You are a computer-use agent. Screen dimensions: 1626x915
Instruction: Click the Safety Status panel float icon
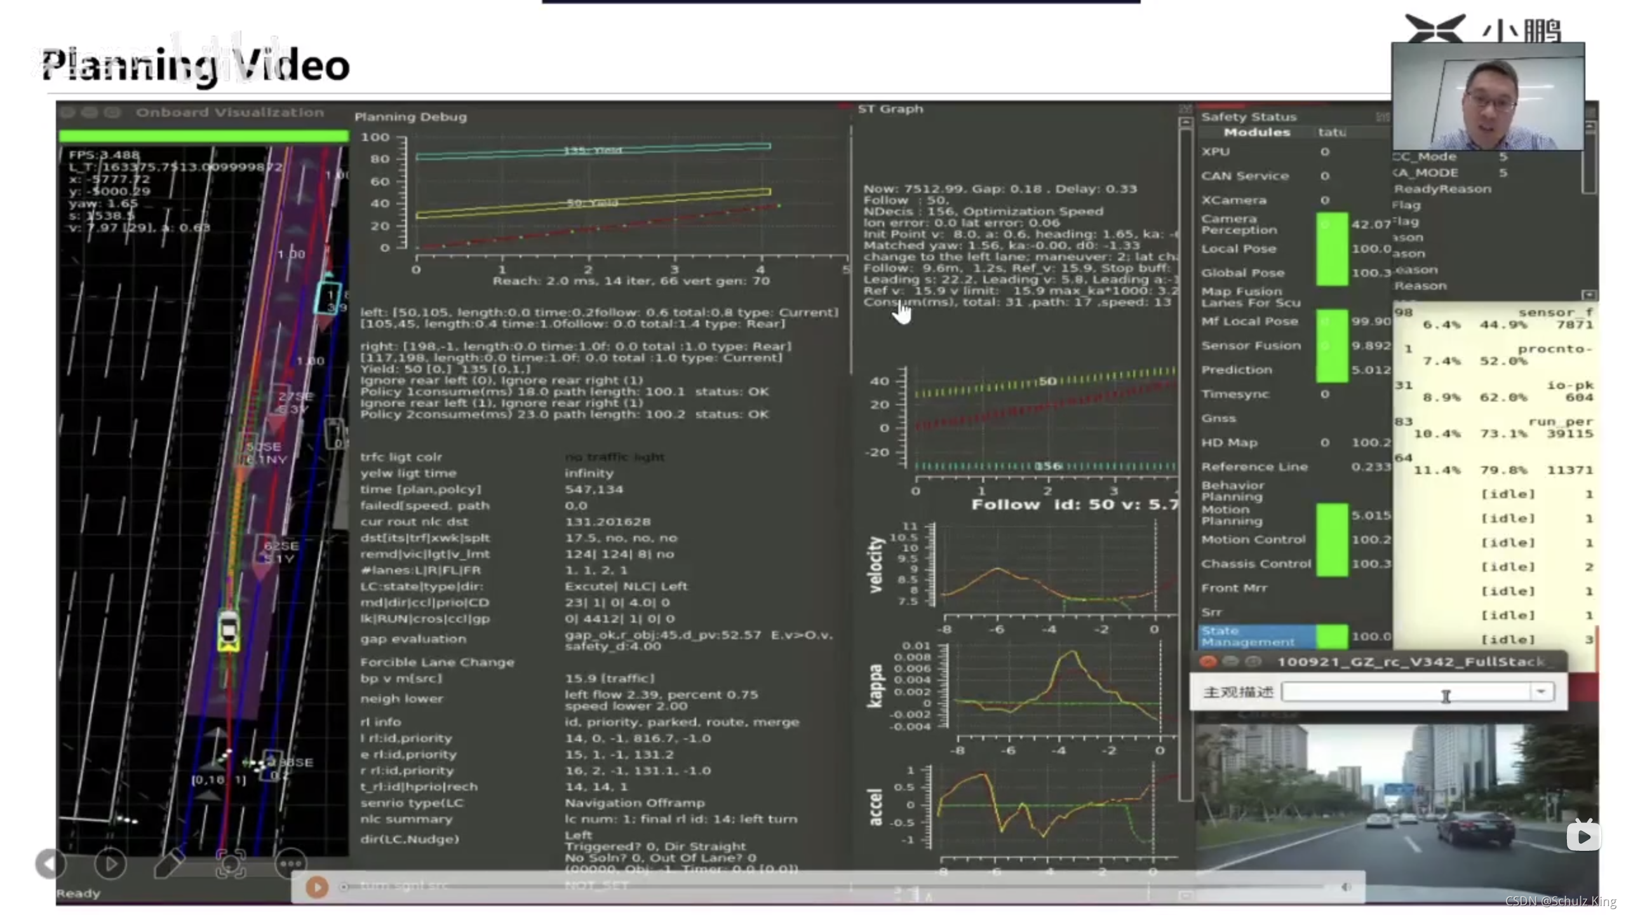[x=1382, y=117]
